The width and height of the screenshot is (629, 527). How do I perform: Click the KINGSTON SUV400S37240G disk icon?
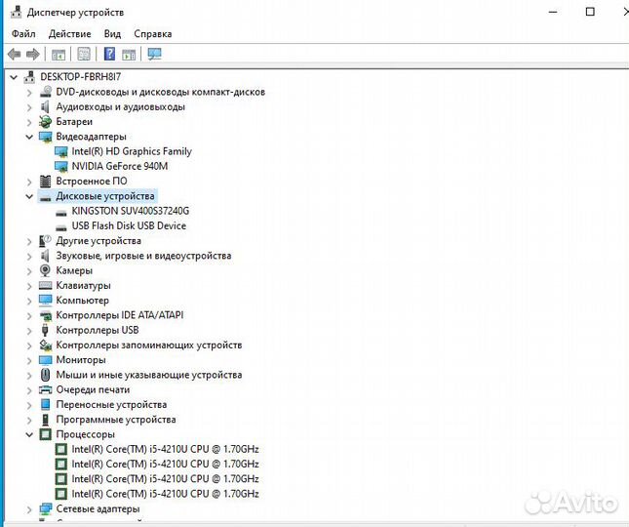(61, 212)
